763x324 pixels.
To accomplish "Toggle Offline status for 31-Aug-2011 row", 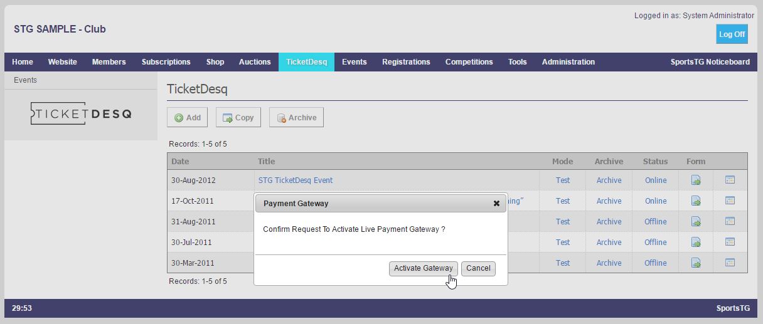I will tap(656, 222).
